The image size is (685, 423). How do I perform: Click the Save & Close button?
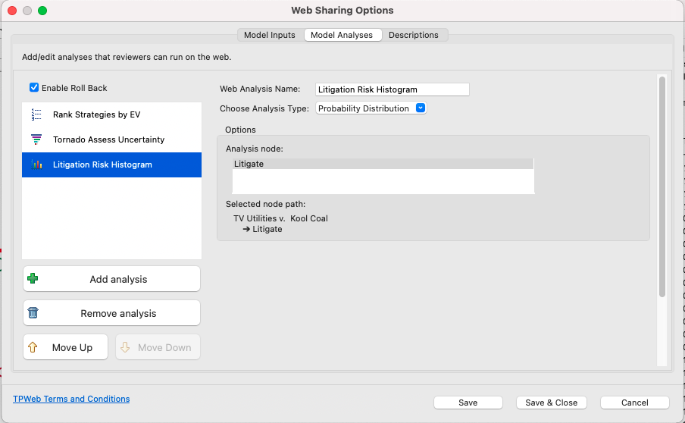point(552,403)
